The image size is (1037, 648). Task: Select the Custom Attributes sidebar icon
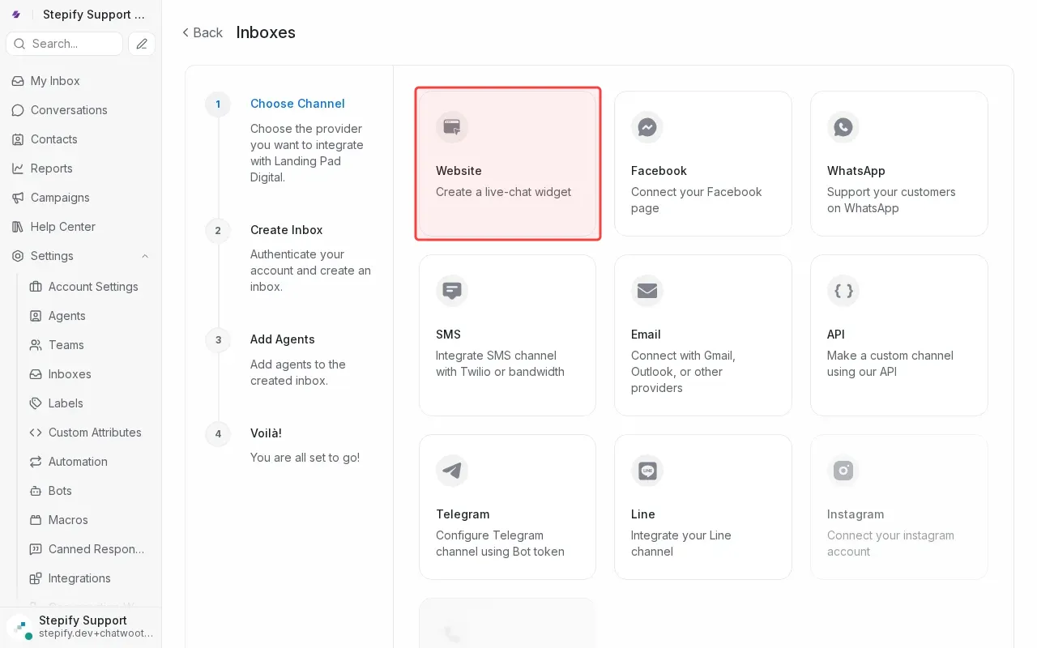pos(36,433)
